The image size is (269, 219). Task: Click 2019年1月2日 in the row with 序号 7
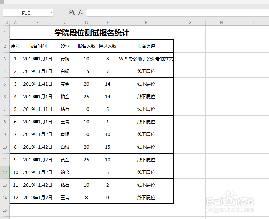pos(37,134)
